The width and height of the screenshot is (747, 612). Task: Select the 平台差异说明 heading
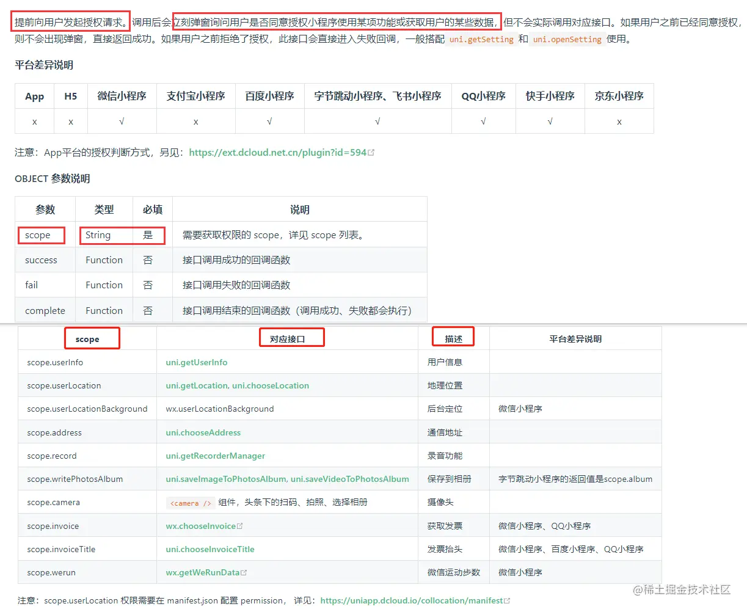click(x=44, y=65)
